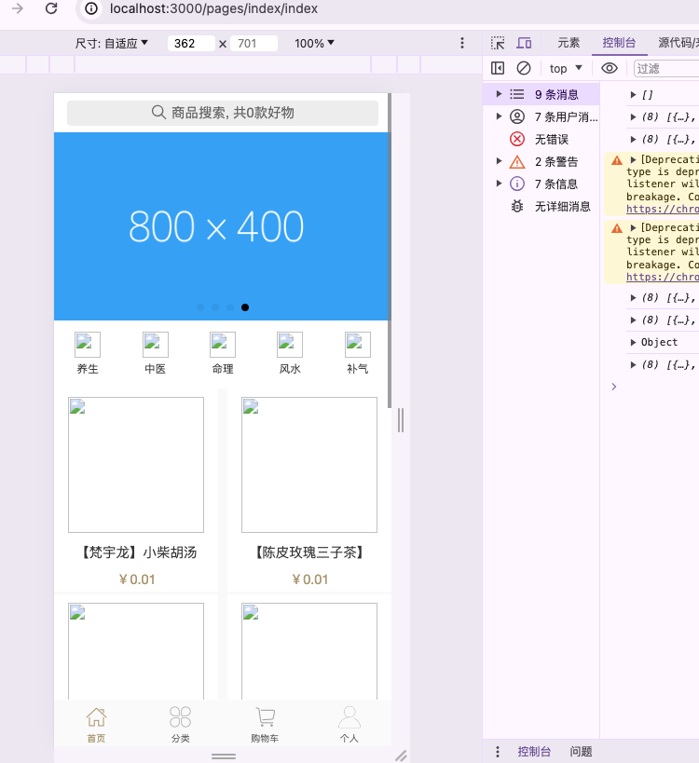Click the 商品搜索 search bar
Viewport: 699px width, 763px height.
point(223,113)
